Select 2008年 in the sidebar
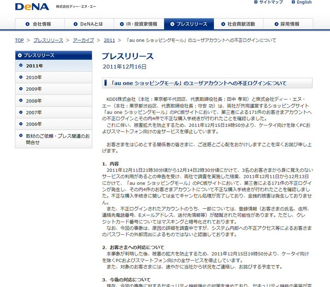Viewport: 330px width, 287px height. [54, 101]
